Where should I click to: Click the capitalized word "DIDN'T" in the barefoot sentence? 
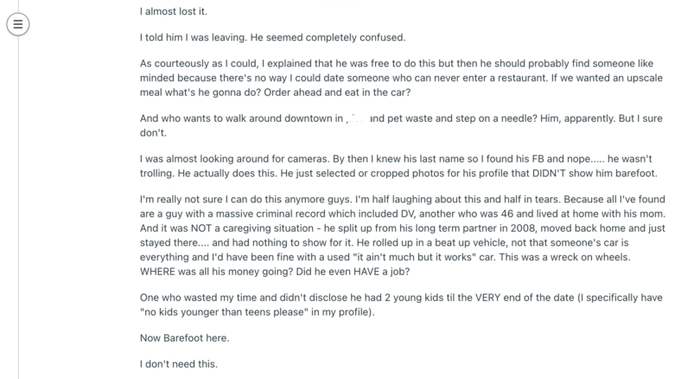pyautogui.click(x=547, y=173)
